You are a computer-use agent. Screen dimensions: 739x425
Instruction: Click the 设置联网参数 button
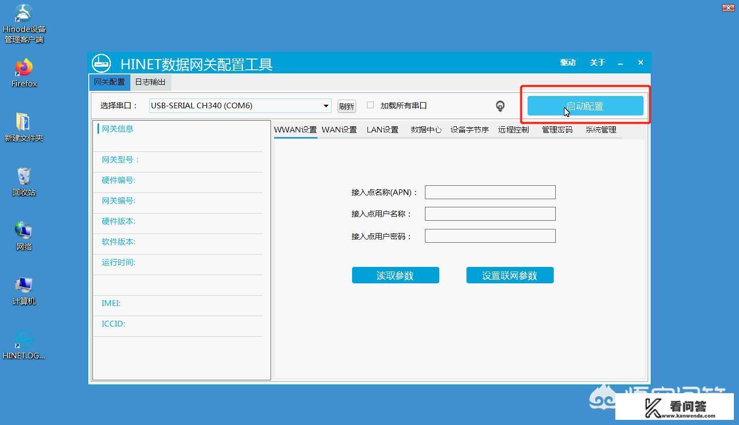pyautogui.click(x=510, y=275)
